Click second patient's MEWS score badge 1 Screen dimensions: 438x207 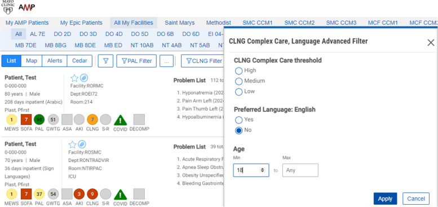[x=11, y=194]
